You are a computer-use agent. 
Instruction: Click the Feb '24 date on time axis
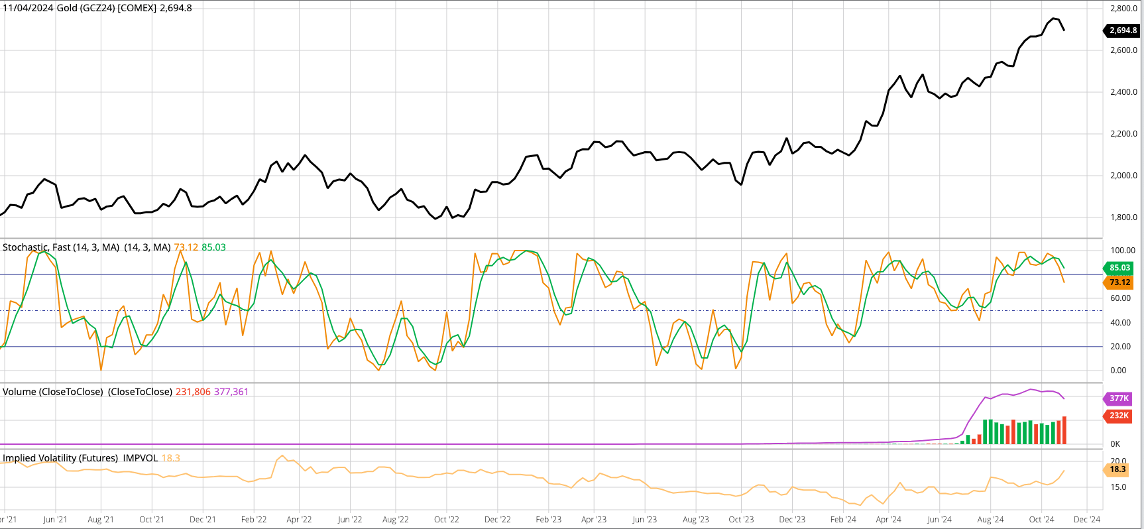[x=843, y=520]
